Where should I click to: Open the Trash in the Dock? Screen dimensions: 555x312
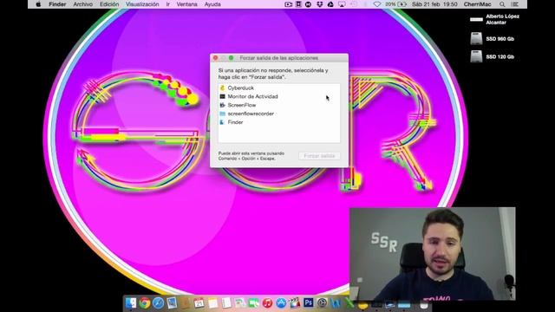click(424, 304)
